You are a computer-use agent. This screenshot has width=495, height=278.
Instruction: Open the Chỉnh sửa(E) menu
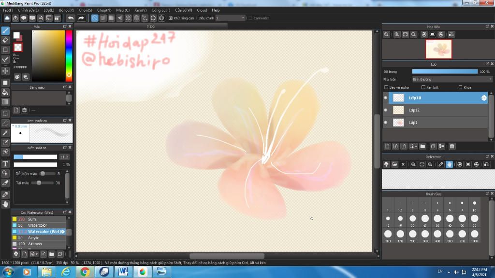click(x=28, y=10)
